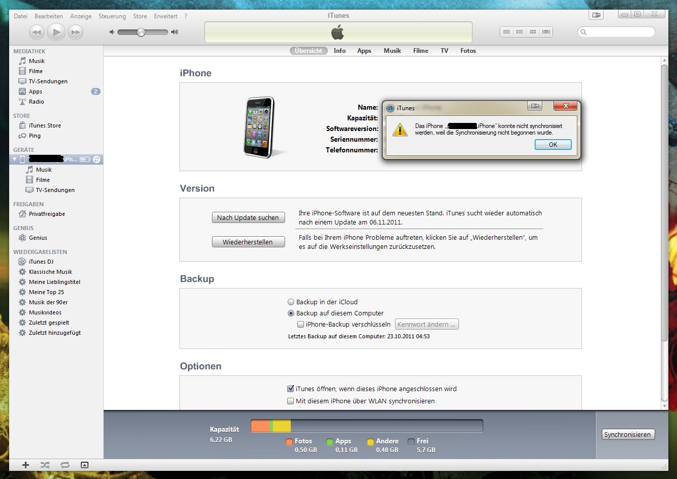
Task: Switch to the Apps tab
Action: [x=364, y=51]
